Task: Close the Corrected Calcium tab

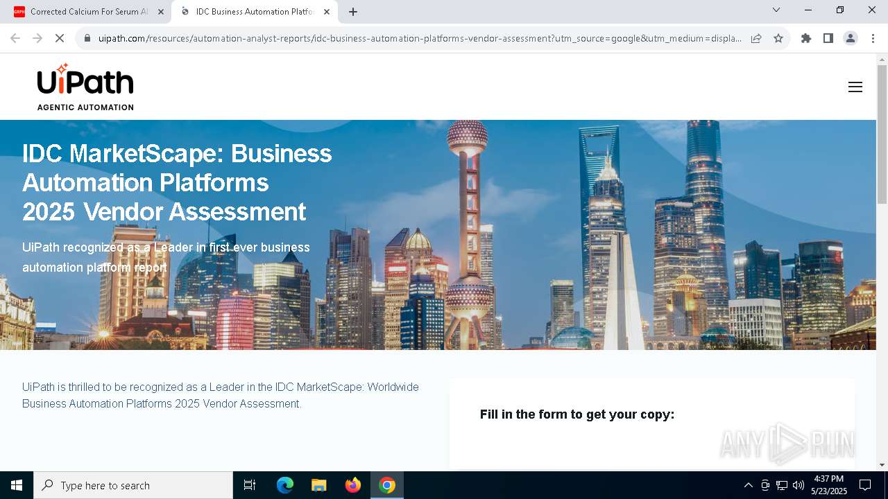Action: [x=161, y=12]
